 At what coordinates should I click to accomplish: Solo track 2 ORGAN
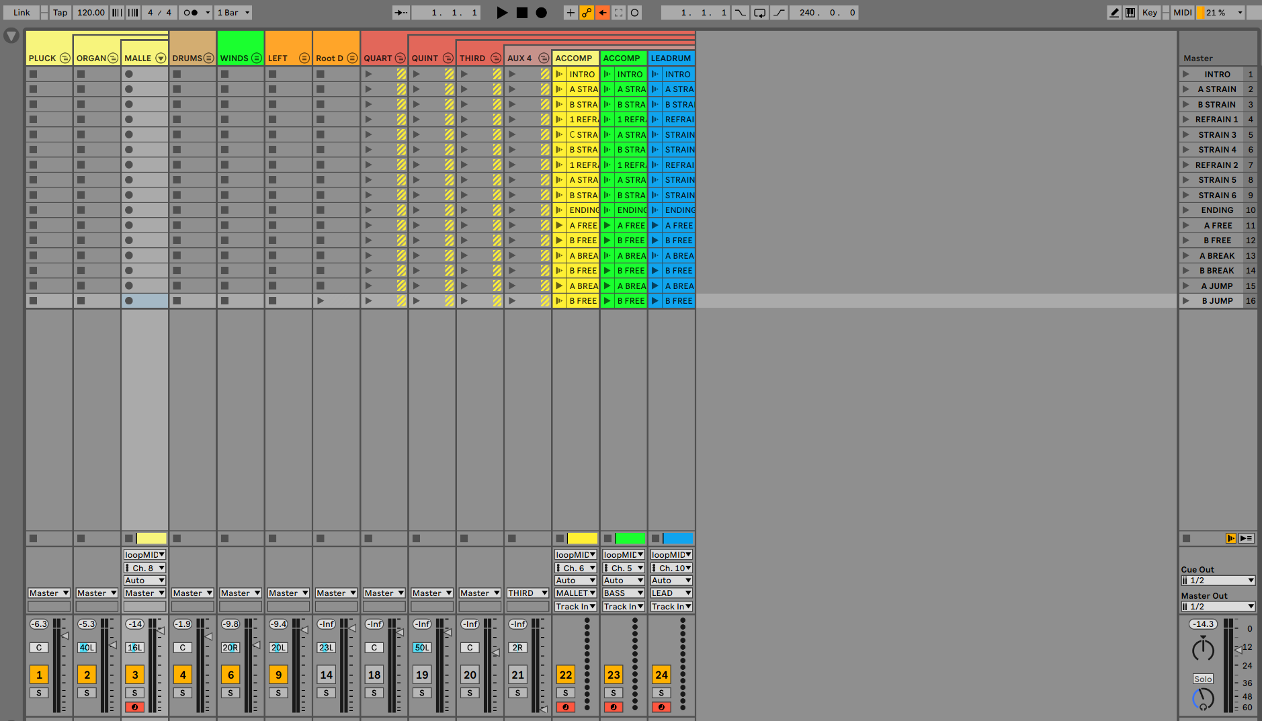tap(87, 693)
